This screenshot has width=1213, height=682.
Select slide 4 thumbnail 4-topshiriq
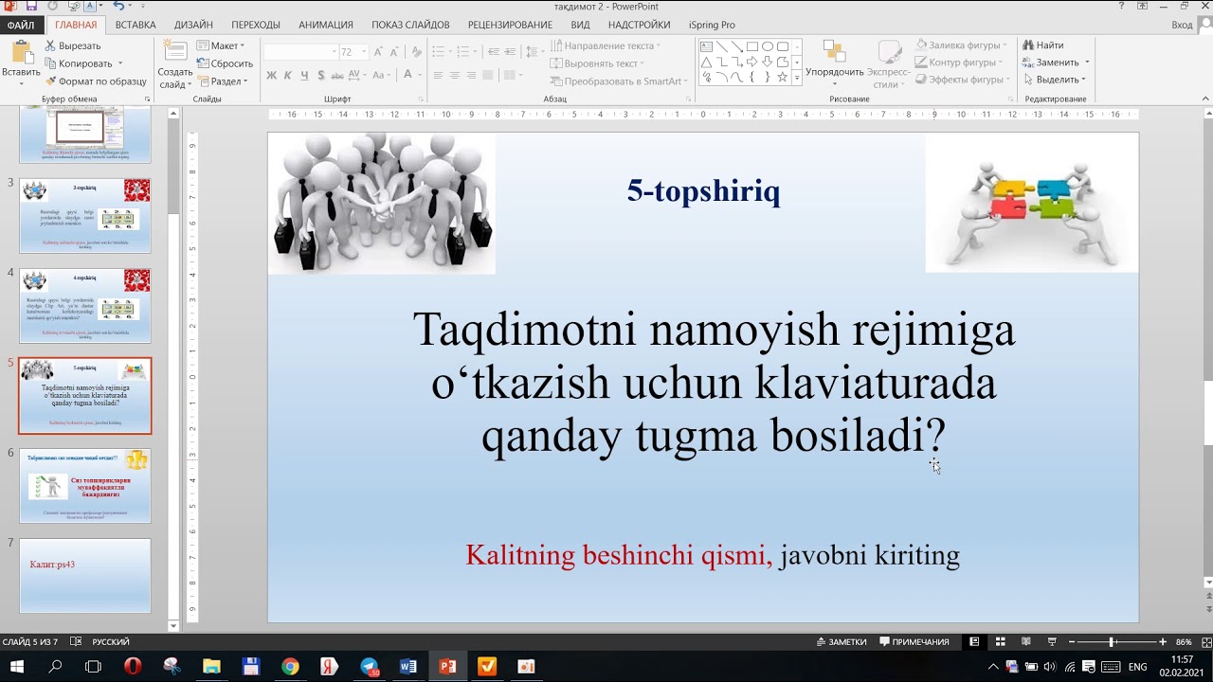(x=85, y=305)
